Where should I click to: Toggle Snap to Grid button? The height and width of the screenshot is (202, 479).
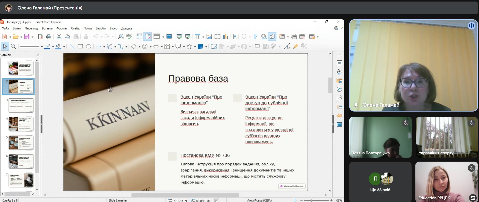148,37
